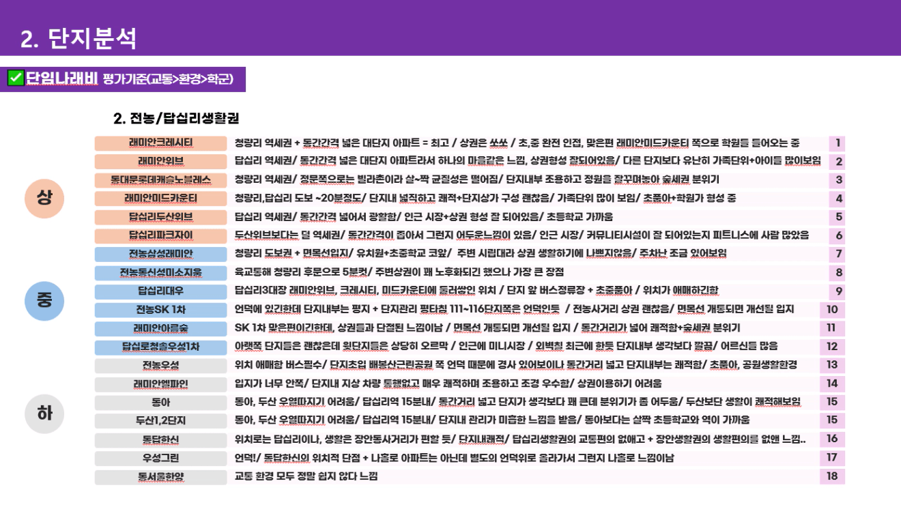
Task: Click the slide title 2. 단지분석
Action: (78, 38)
